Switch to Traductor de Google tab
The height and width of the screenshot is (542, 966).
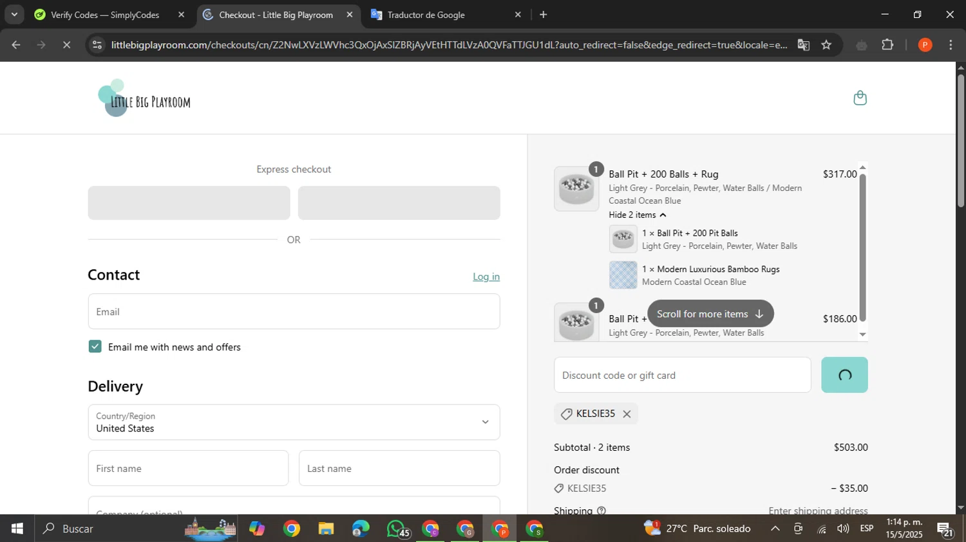point(425,15)
